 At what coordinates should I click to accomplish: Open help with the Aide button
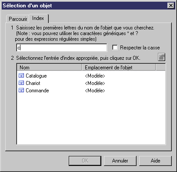coord(155,161)
